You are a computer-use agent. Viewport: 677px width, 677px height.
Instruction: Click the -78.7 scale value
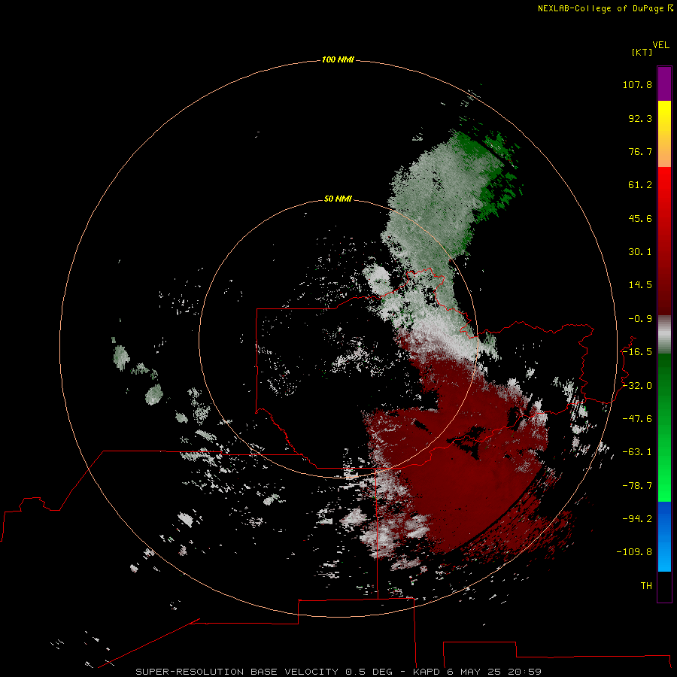(637, 486)
